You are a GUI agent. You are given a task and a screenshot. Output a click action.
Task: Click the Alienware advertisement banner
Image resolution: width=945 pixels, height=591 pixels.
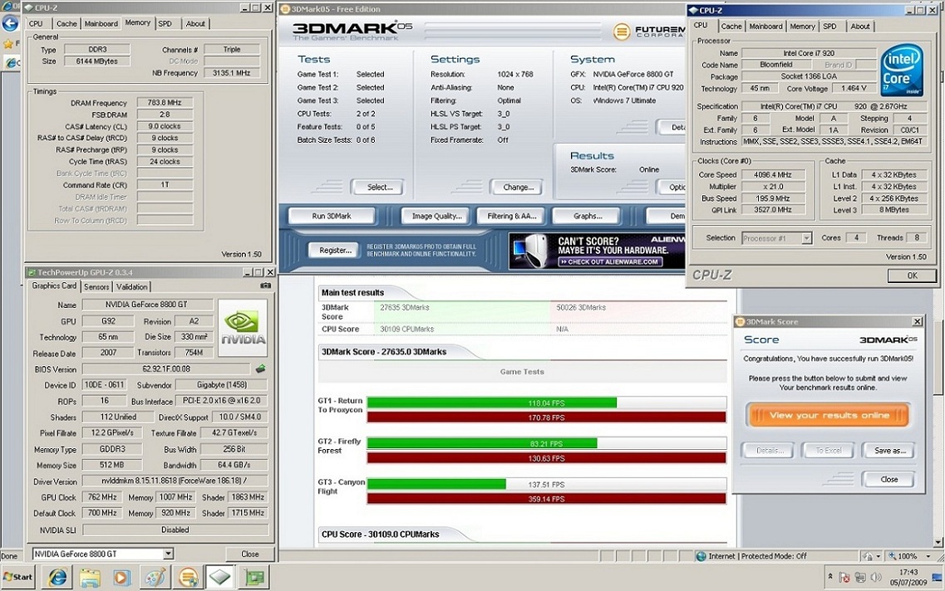tap(597, 251)
